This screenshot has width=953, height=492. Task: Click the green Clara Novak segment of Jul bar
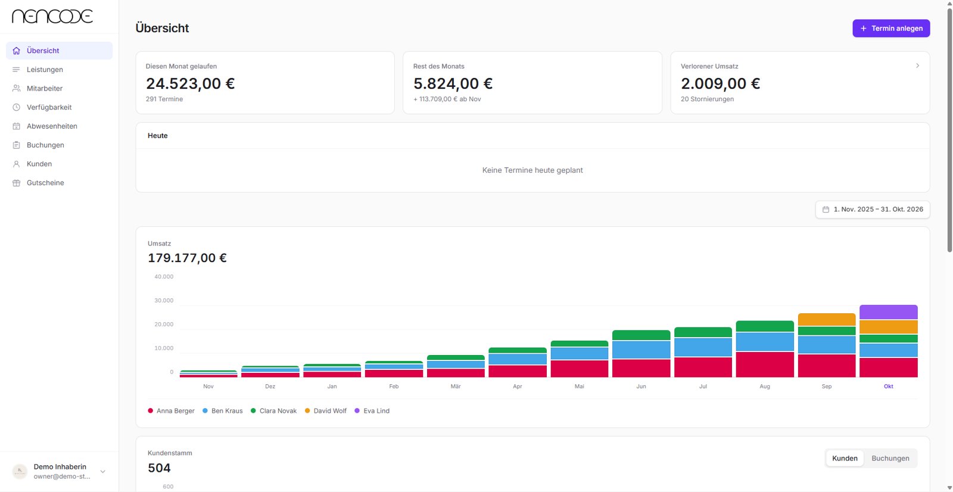tap(703, 332)
